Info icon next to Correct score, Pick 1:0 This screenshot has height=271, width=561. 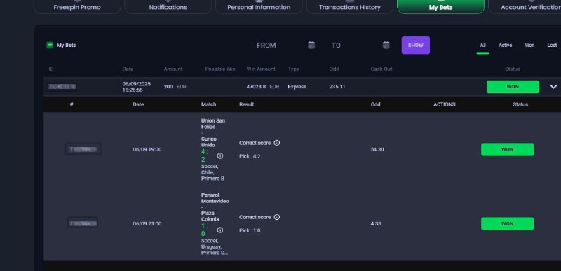coord(276,217)
